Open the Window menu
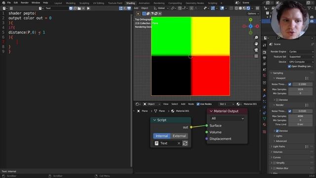The height and width of the screenshot is (178, 316). point(36,2)
